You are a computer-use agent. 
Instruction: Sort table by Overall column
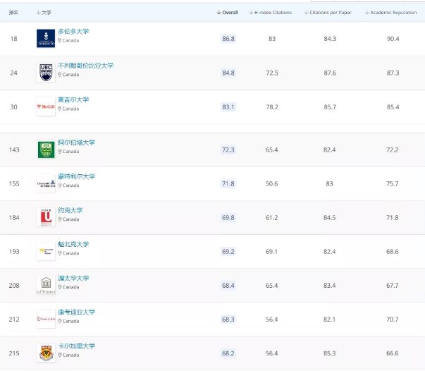tap(227, 13)
